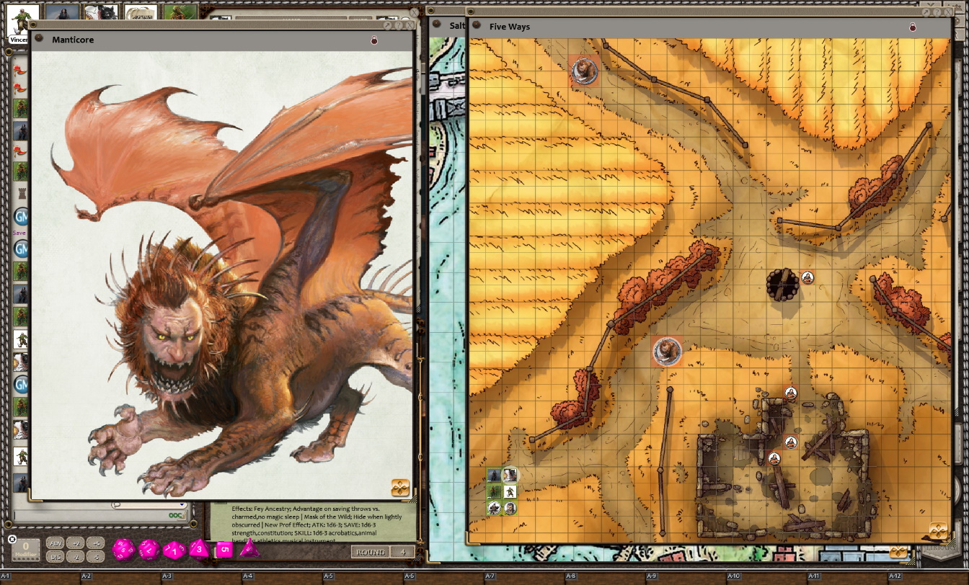969x585 pixels.
Task: Select the manticore token at map's top left
Action: tap(583, 70)
